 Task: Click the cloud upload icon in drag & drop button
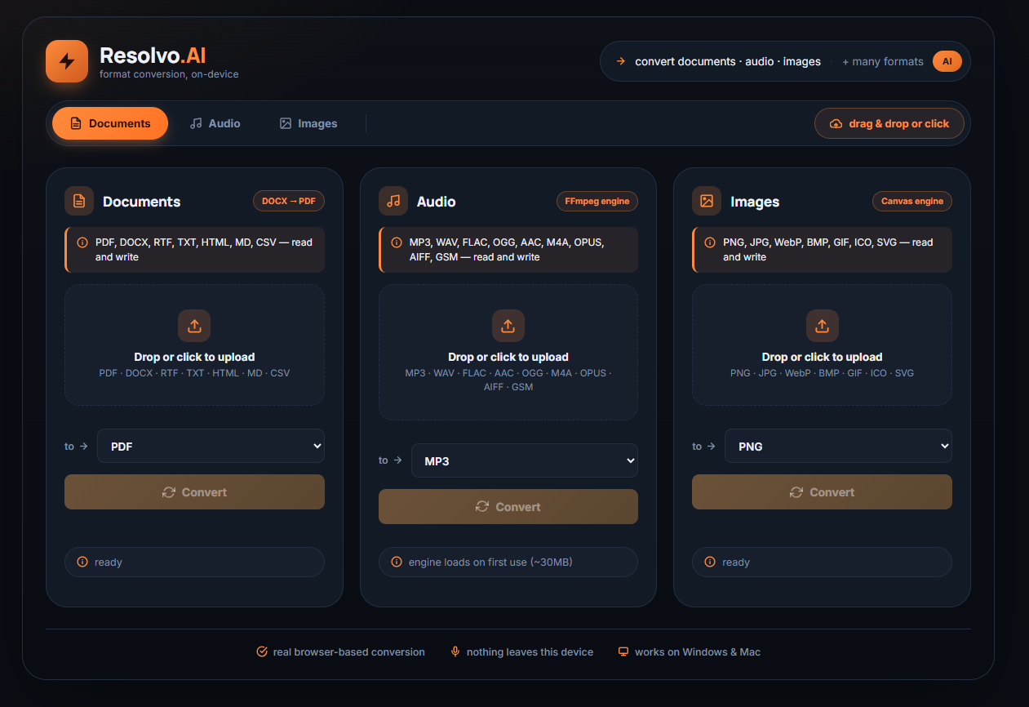point(836,124)
